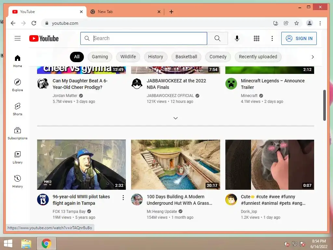Show more filter chips with right arrow
The image size is (333, 250).
click(x=313, y=57)
